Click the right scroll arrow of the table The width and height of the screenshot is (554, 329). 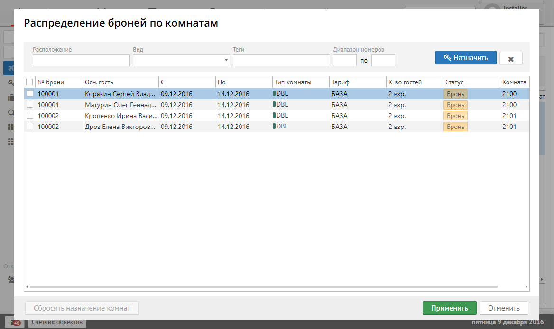click(x=526, y=287)
